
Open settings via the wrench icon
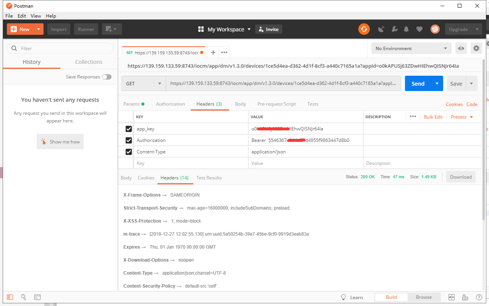click(395, 29)
